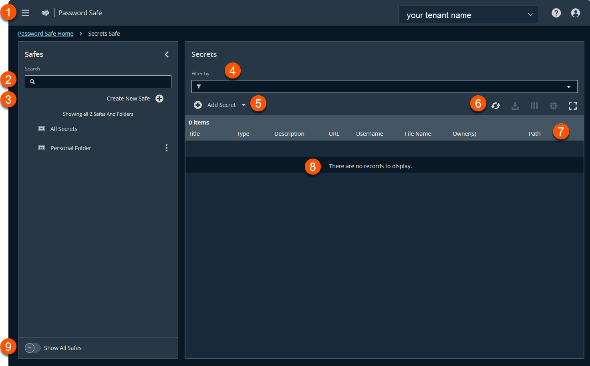Sort by the Title column header
This screenshot has height=366, width=590.
(194, 134)
